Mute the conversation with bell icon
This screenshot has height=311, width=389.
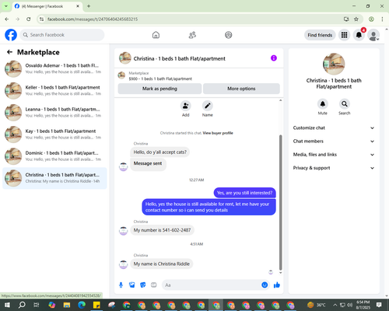tap(323, 104)
